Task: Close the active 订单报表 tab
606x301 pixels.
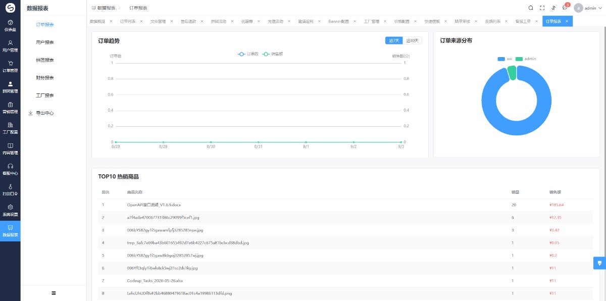Action: pyautogui.click(x=567, y=21)
